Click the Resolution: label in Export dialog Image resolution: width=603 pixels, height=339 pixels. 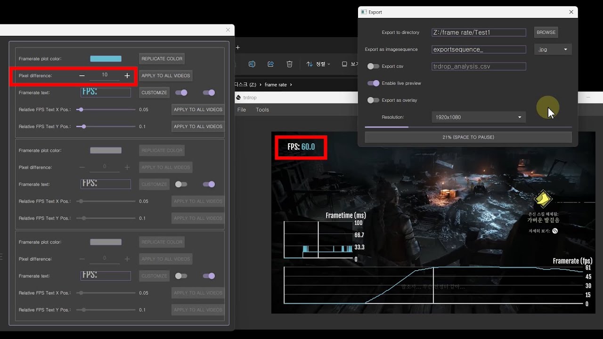[393, 117]
